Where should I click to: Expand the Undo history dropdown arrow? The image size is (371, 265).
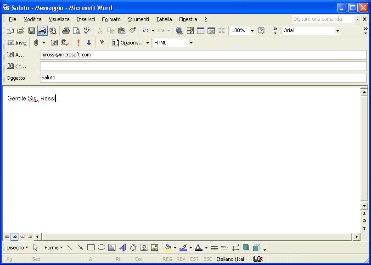coord(153,31)
